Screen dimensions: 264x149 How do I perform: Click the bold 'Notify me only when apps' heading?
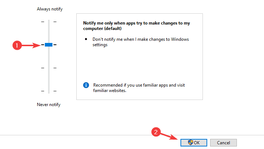coord(137,26)
